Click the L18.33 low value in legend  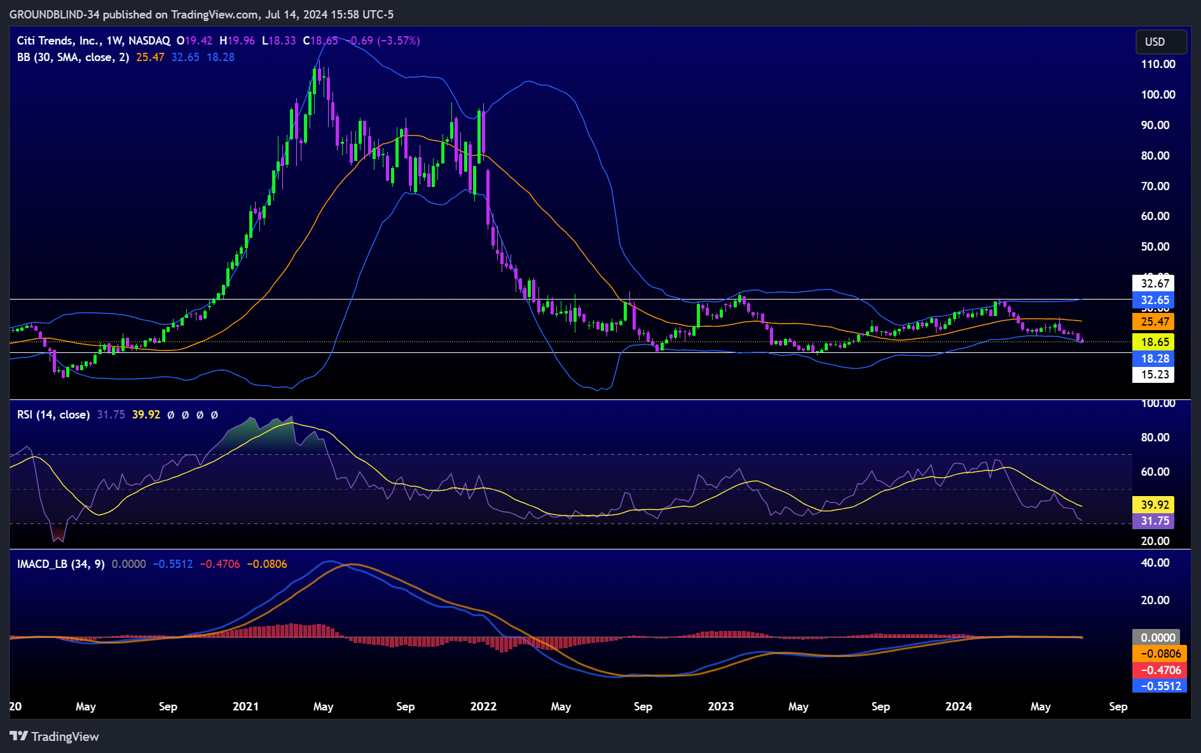(x=279, y=41)
